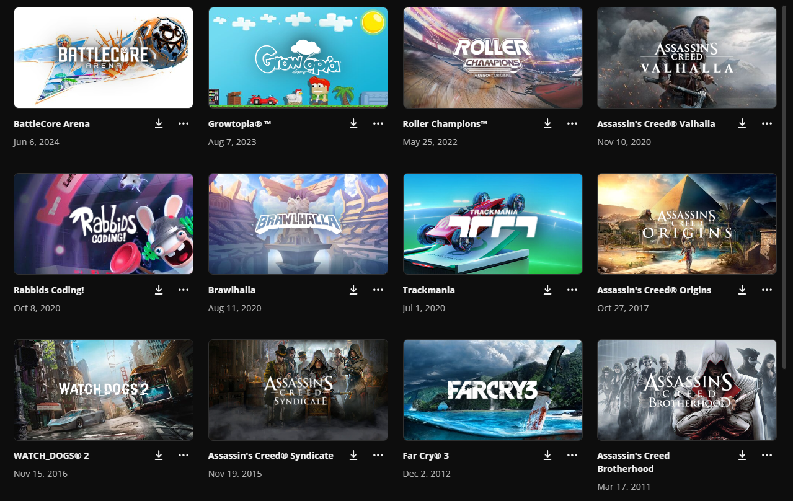Open ellipsis menu for Assassin's Creed Brotherhood
This screenshot has height=501, width=793.
tap(767, 455)
